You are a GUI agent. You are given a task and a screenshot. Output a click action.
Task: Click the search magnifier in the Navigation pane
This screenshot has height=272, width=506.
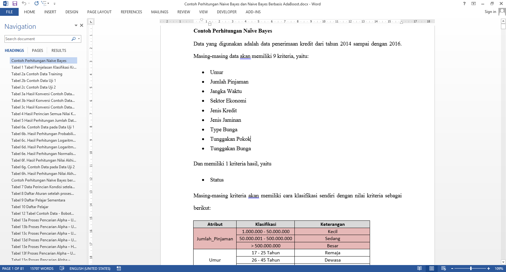tap(73, 39)
